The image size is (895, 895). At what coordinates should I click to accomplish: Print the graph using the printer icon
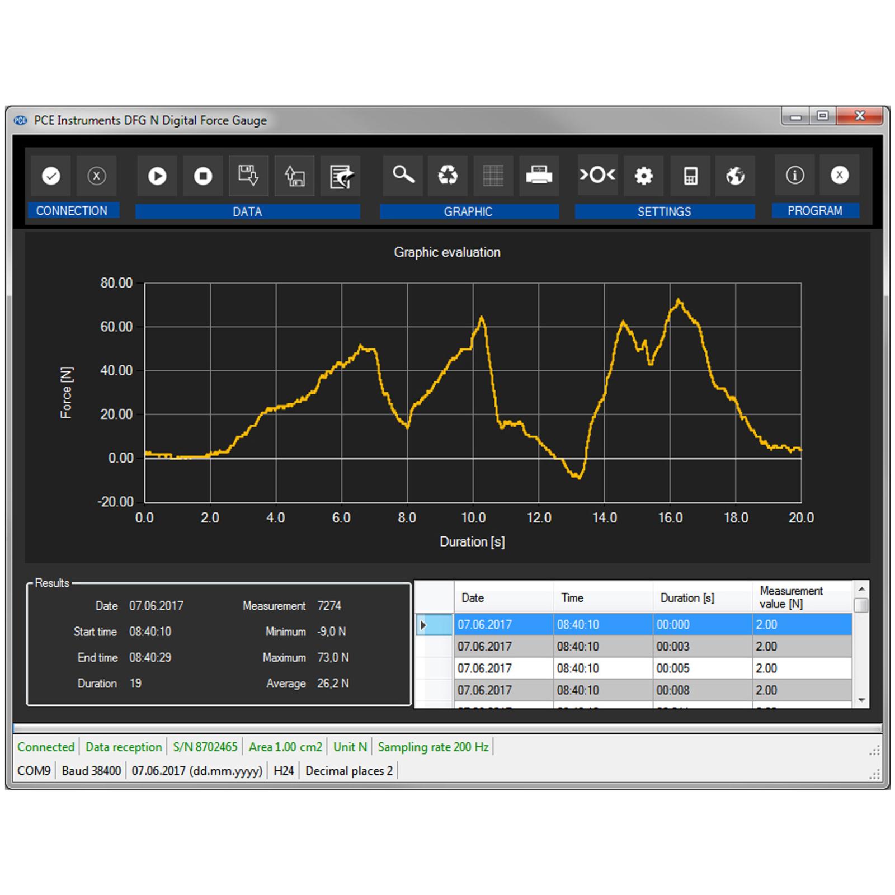click(x=539, y=176)
